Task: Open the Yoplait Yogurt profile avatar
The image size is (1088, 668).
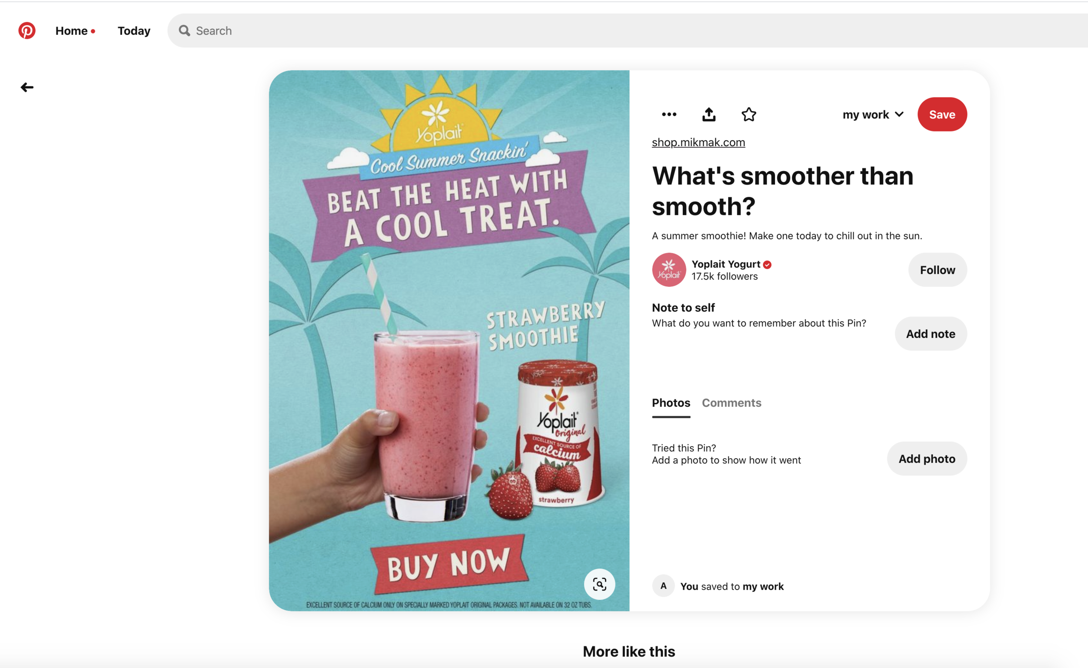Action: (668, 269)
